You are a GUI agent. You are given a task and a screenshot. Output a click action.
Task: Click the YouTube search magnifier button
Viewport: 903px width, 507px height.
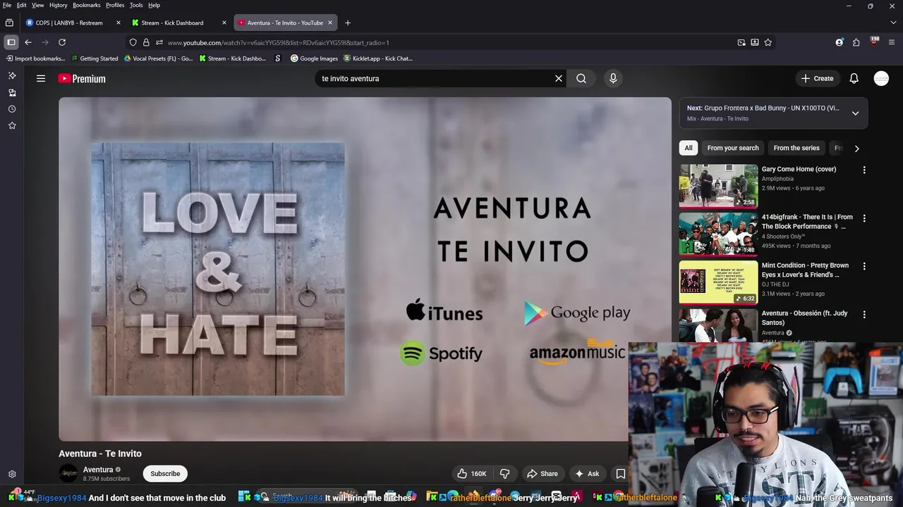[581, 78]
